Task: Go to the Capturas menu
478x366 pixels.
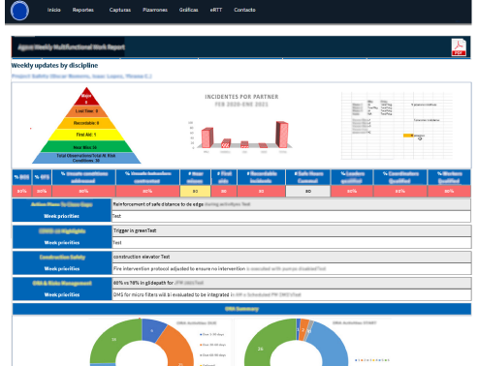Action: click(x=120, y=10)
